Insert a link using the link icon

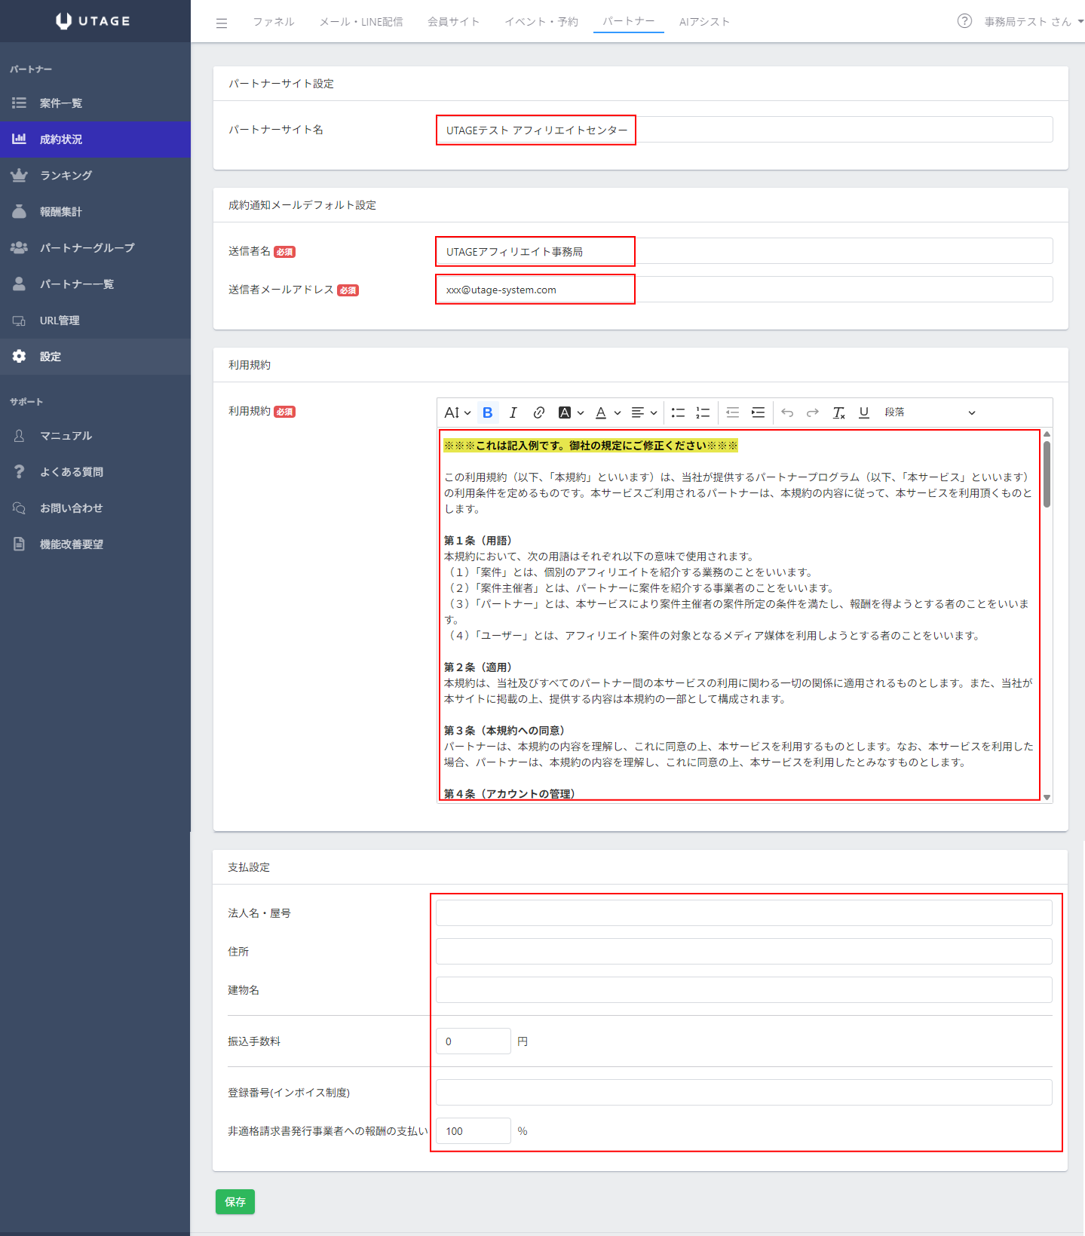pos(538,413)
